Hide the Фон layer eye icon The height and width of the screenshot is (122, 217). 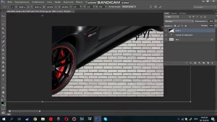click(166, 39)
